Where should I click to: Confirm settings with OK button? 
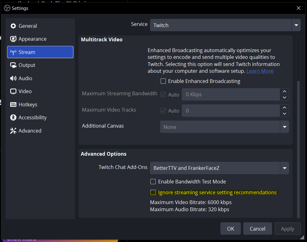(x=230, y=228)
